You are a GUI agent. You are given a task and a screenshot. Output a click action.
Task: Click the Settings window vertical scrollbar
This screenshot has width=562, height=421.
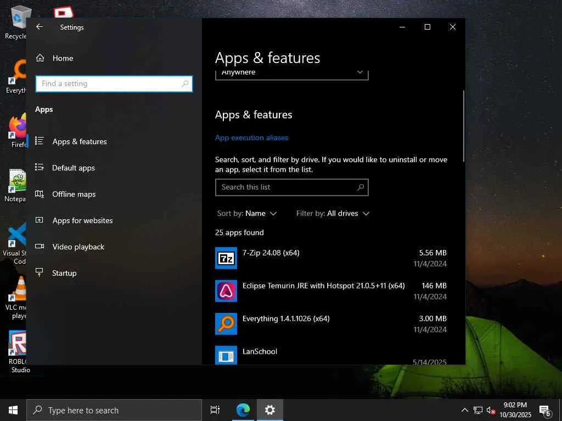tap(463, 126)
